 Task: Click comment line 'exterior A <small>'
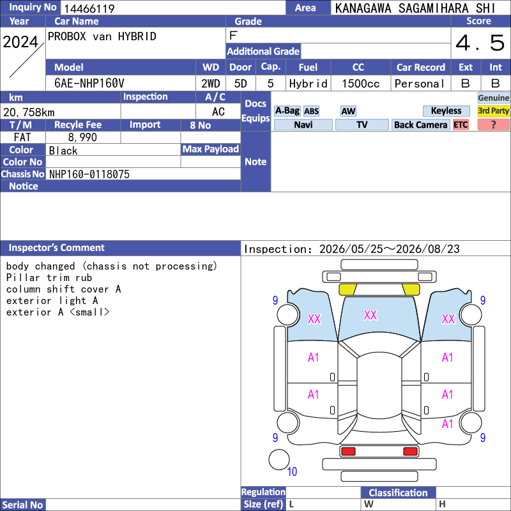point(57,312)
